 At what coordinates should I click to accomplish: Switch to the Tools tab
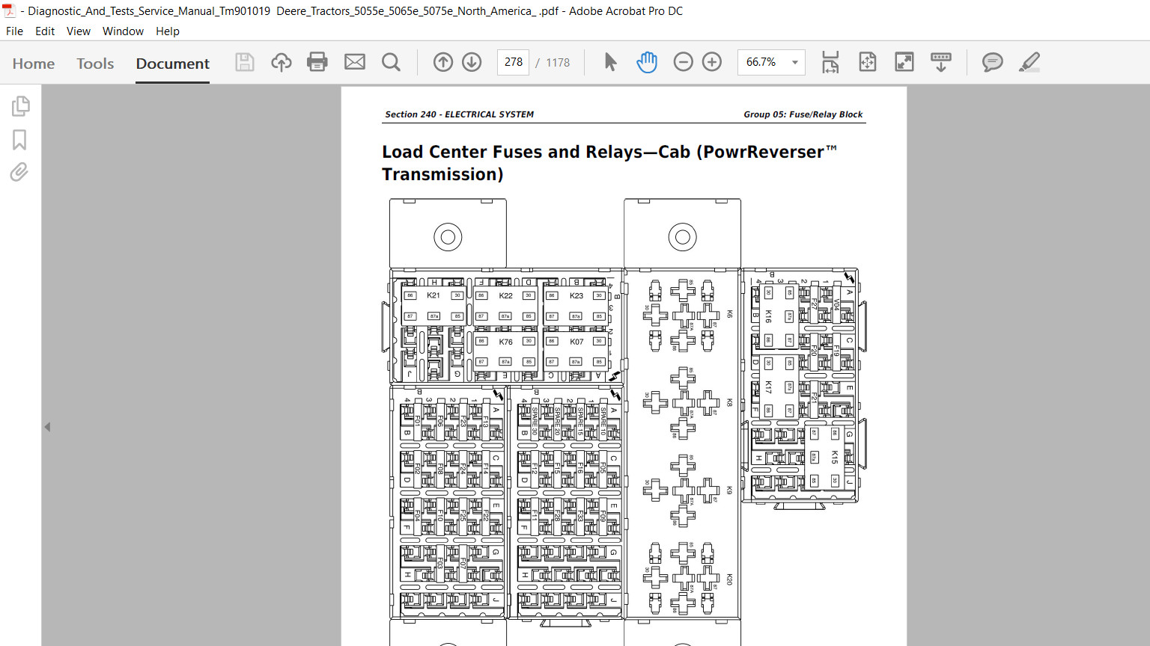(95, 64)
